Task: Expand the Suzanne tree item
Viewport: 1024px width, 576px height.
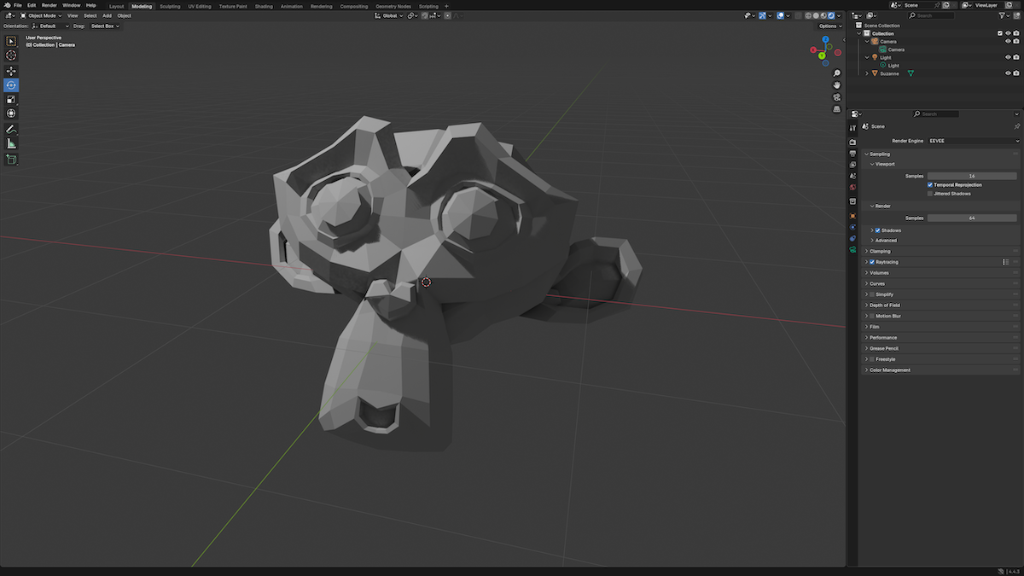Action: pos(867,73)
